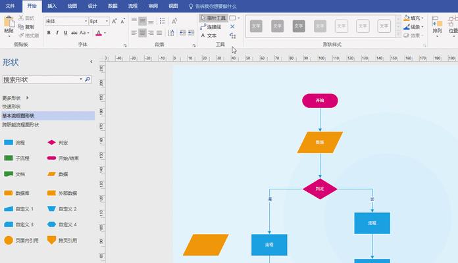Viewport: 458px width, 263px height.
Task: Select the 流程 stencil shape in panel
Action: point(9,143)
